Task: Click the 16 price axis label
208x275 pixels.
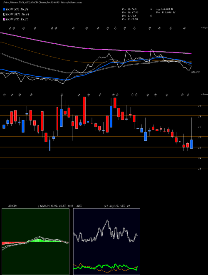Action: point(199,137)
